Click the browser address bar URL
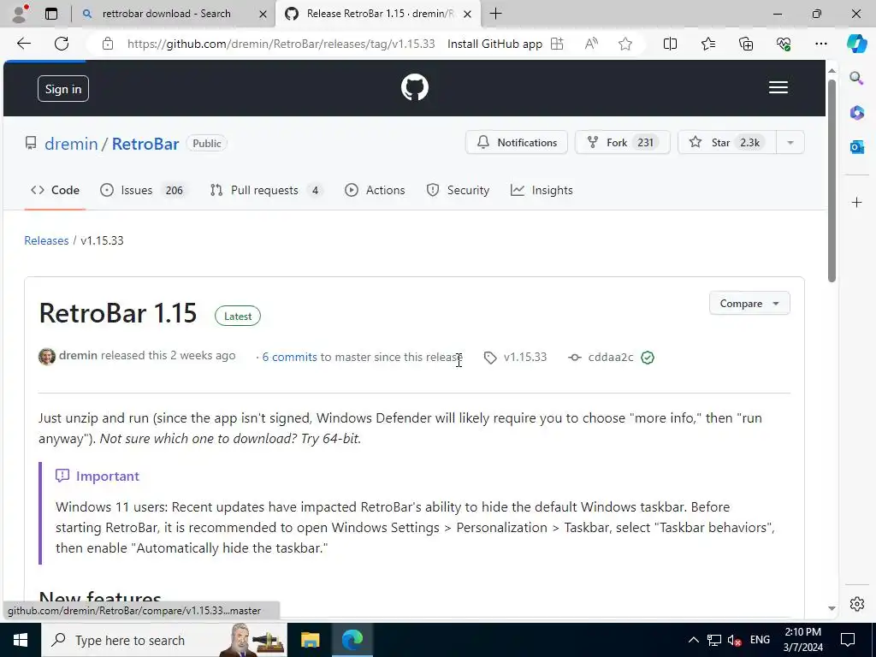 [281, 44]
